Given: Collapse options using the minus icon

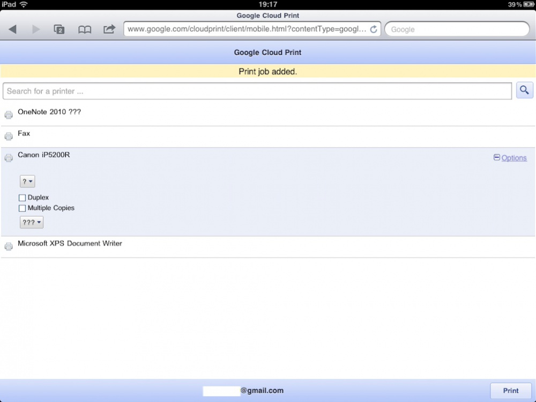Looking at the screenshot, I should coord(497,157).
